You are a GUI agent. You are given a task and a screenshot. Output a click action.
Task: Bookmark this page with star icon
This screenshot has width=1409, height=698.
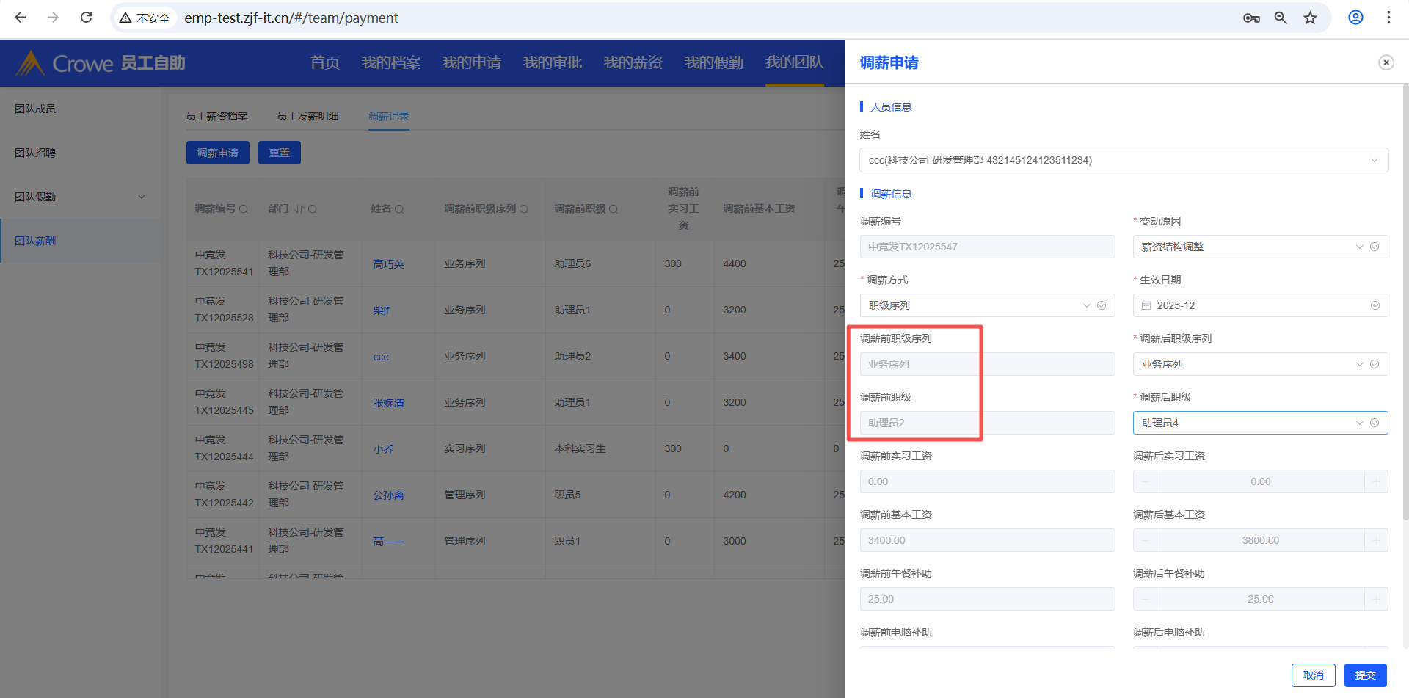1310,18
